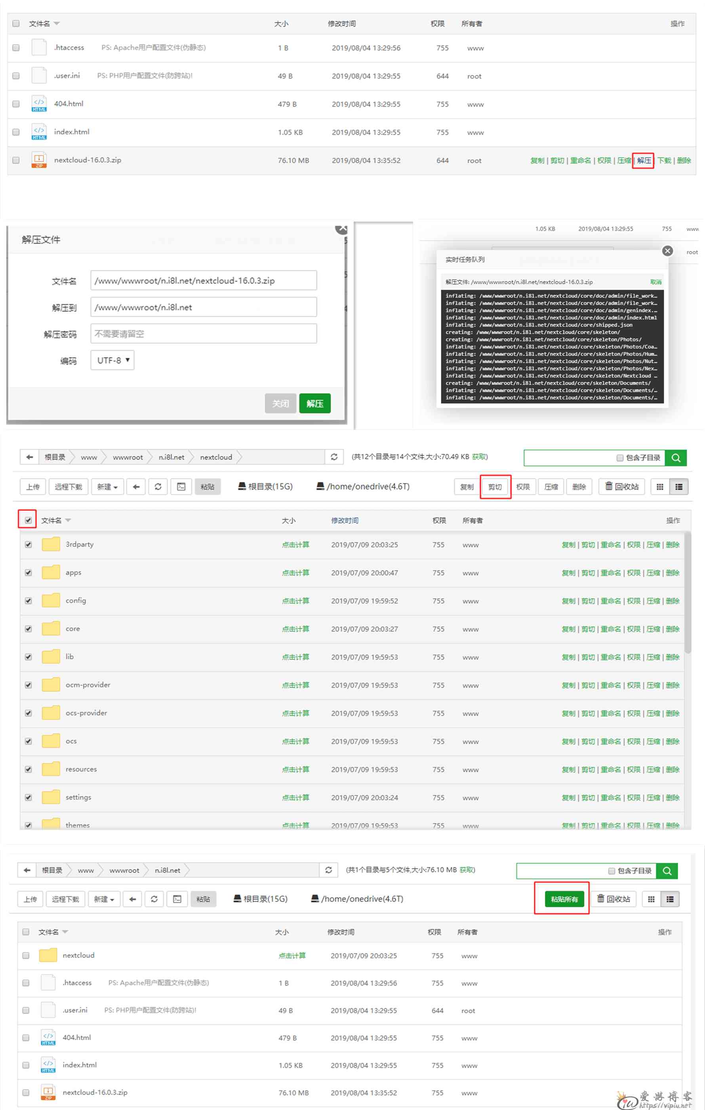The width and height of the screenshot is (705, 1110).
Task: Click 取消 in the task queue popup
Action: (x=656, y=281)
